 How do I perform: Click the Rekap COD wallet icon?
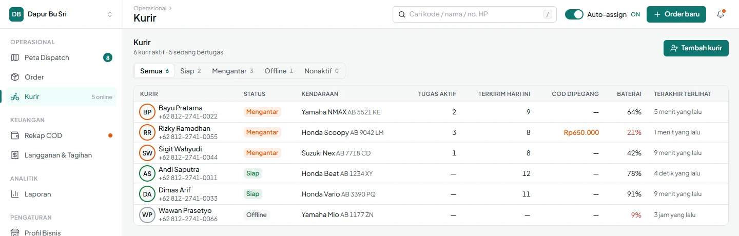(x=15, y=135)
